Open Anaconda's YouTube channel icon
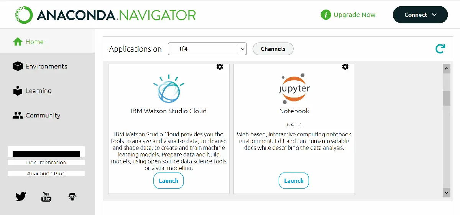Viewport: 460px width, 215px height. 46,197
